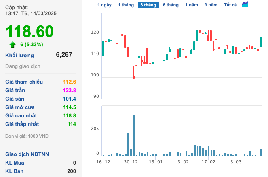
Task: Click the area chart type icon
Action: point(245,4)
